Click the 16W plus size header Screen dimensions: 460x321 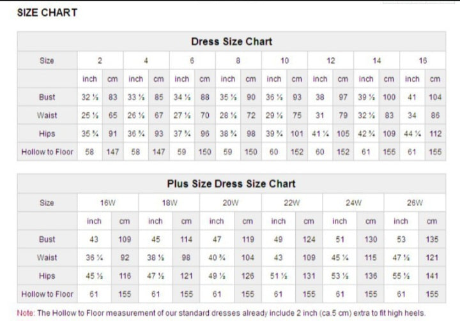pos(108,203)
